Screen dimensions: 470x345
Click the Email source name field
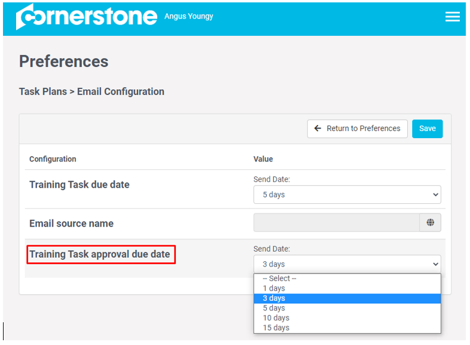(x=336, y=222)
